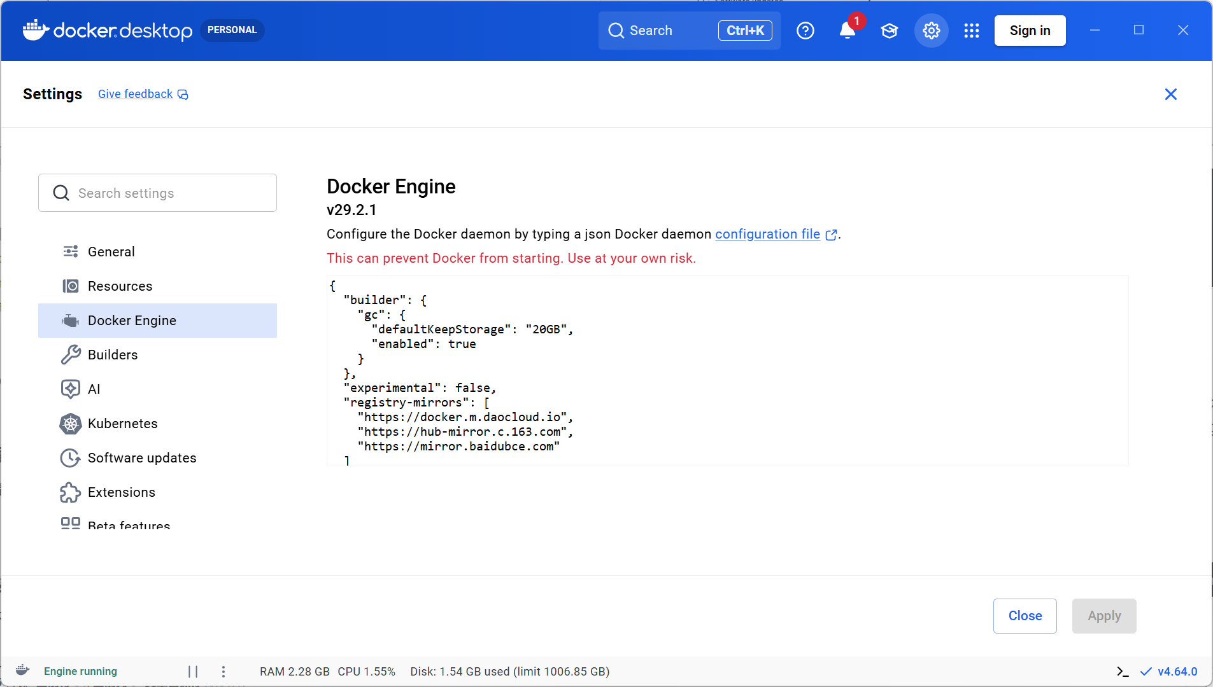Open the configuration file link

767,234
